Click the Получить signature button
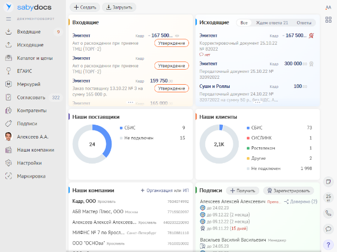This screenshot has height=252, width=337. coord(242,191)
